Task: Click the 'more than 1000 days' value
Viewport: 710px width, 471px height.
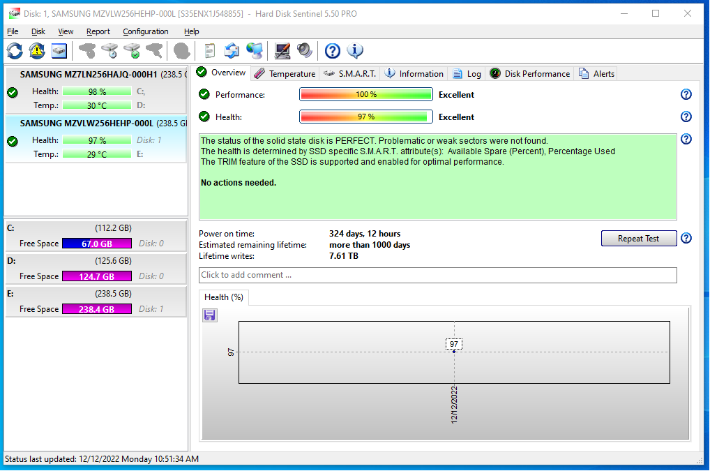Action: (370, 244)
